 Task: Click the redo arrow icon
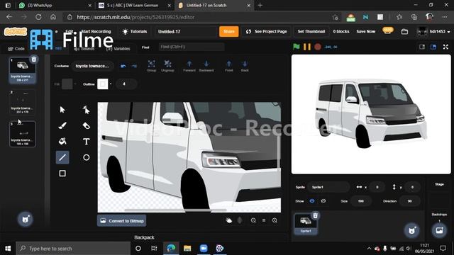[134, 66]
